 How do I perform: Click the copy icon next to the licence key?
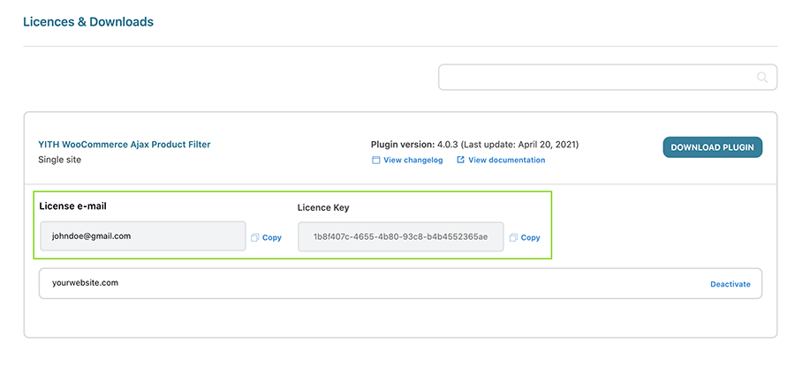point(513,237)
